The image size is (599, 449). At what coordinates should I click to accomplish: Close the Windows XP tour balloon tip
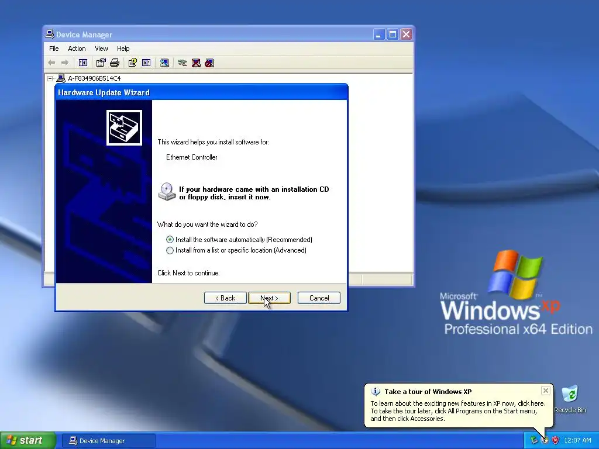coord(546,391)
